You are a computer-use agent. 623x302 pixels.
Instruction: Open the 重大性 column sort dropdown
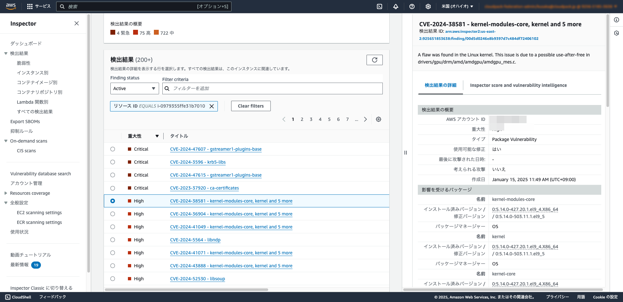tap(157, 136)
